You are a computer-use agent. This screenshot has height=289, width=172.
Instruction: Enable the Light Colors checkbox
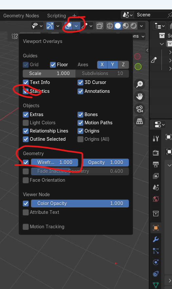26,123
